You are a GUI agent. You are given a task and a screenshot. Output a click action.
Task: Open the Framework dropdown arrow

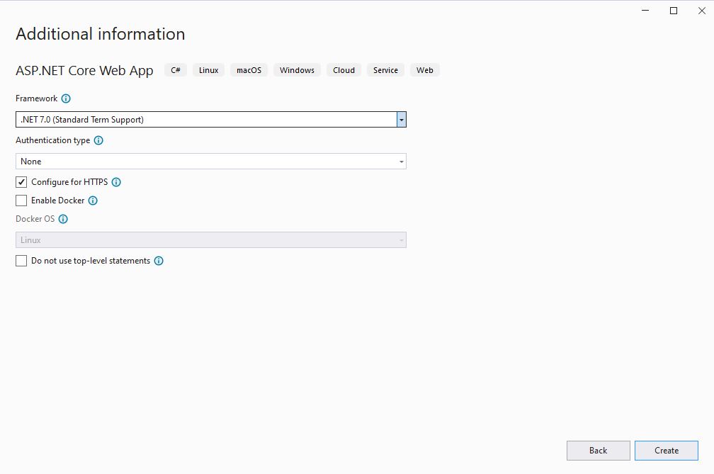click(x=401, y=120)
